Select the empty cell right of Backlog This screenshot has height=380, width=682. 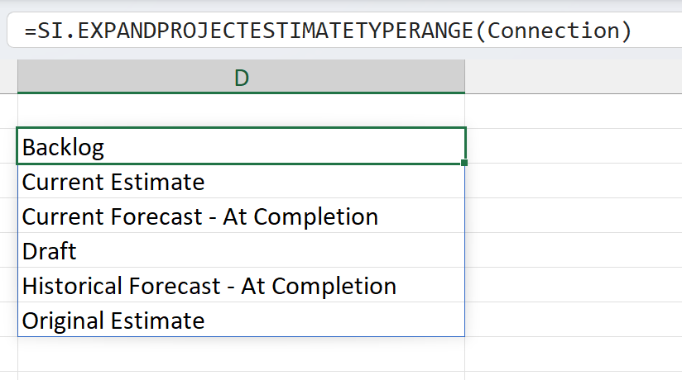tap(573, 147)
